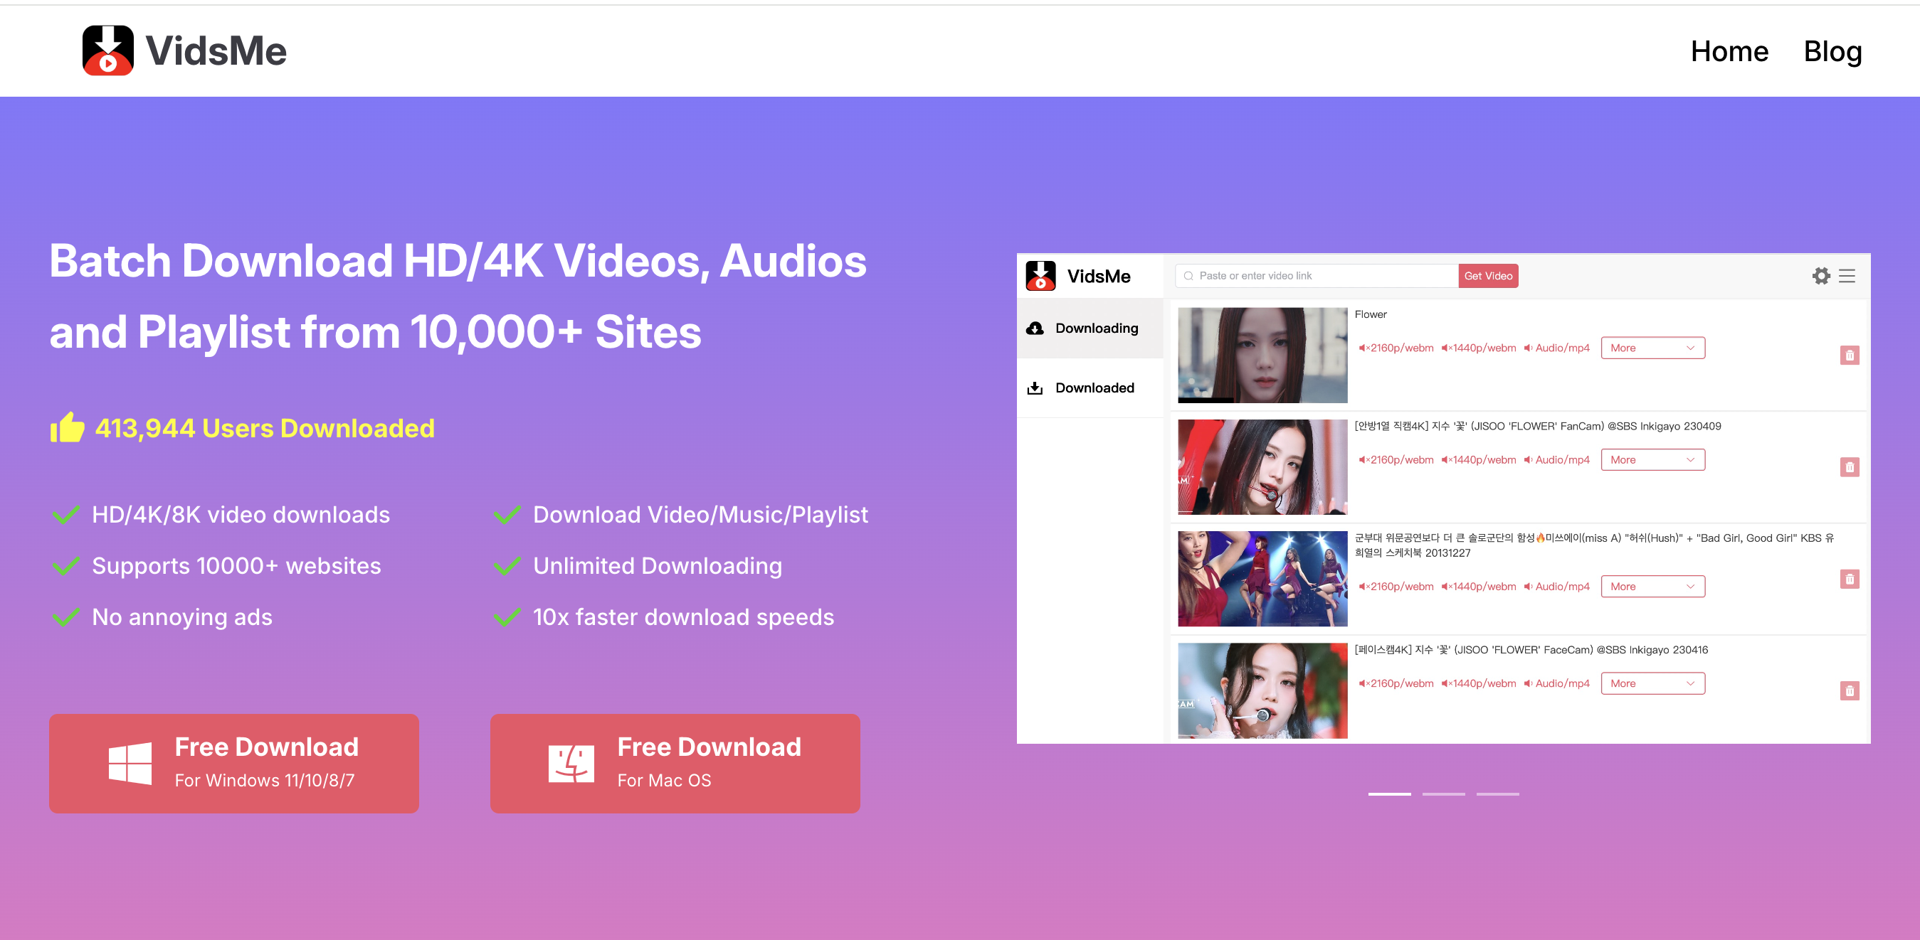Open the Home menu item
This screenshot has width=1920, height=940.
1729,51
